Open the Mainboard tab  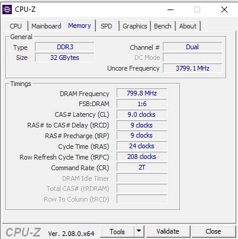click(46, 26)
